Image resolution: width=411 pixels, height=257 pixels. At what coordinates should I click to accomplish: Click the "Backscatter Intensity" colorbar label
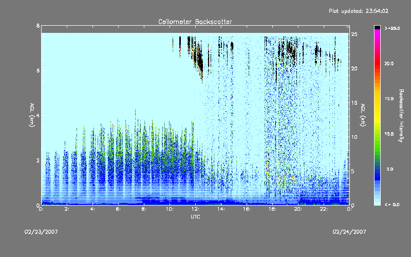pos(401,116)
